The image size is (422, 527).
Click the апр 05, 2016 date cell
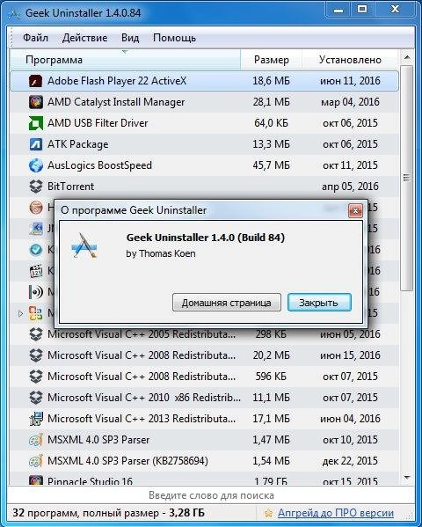pyautogui.click(x=350, y=187)
